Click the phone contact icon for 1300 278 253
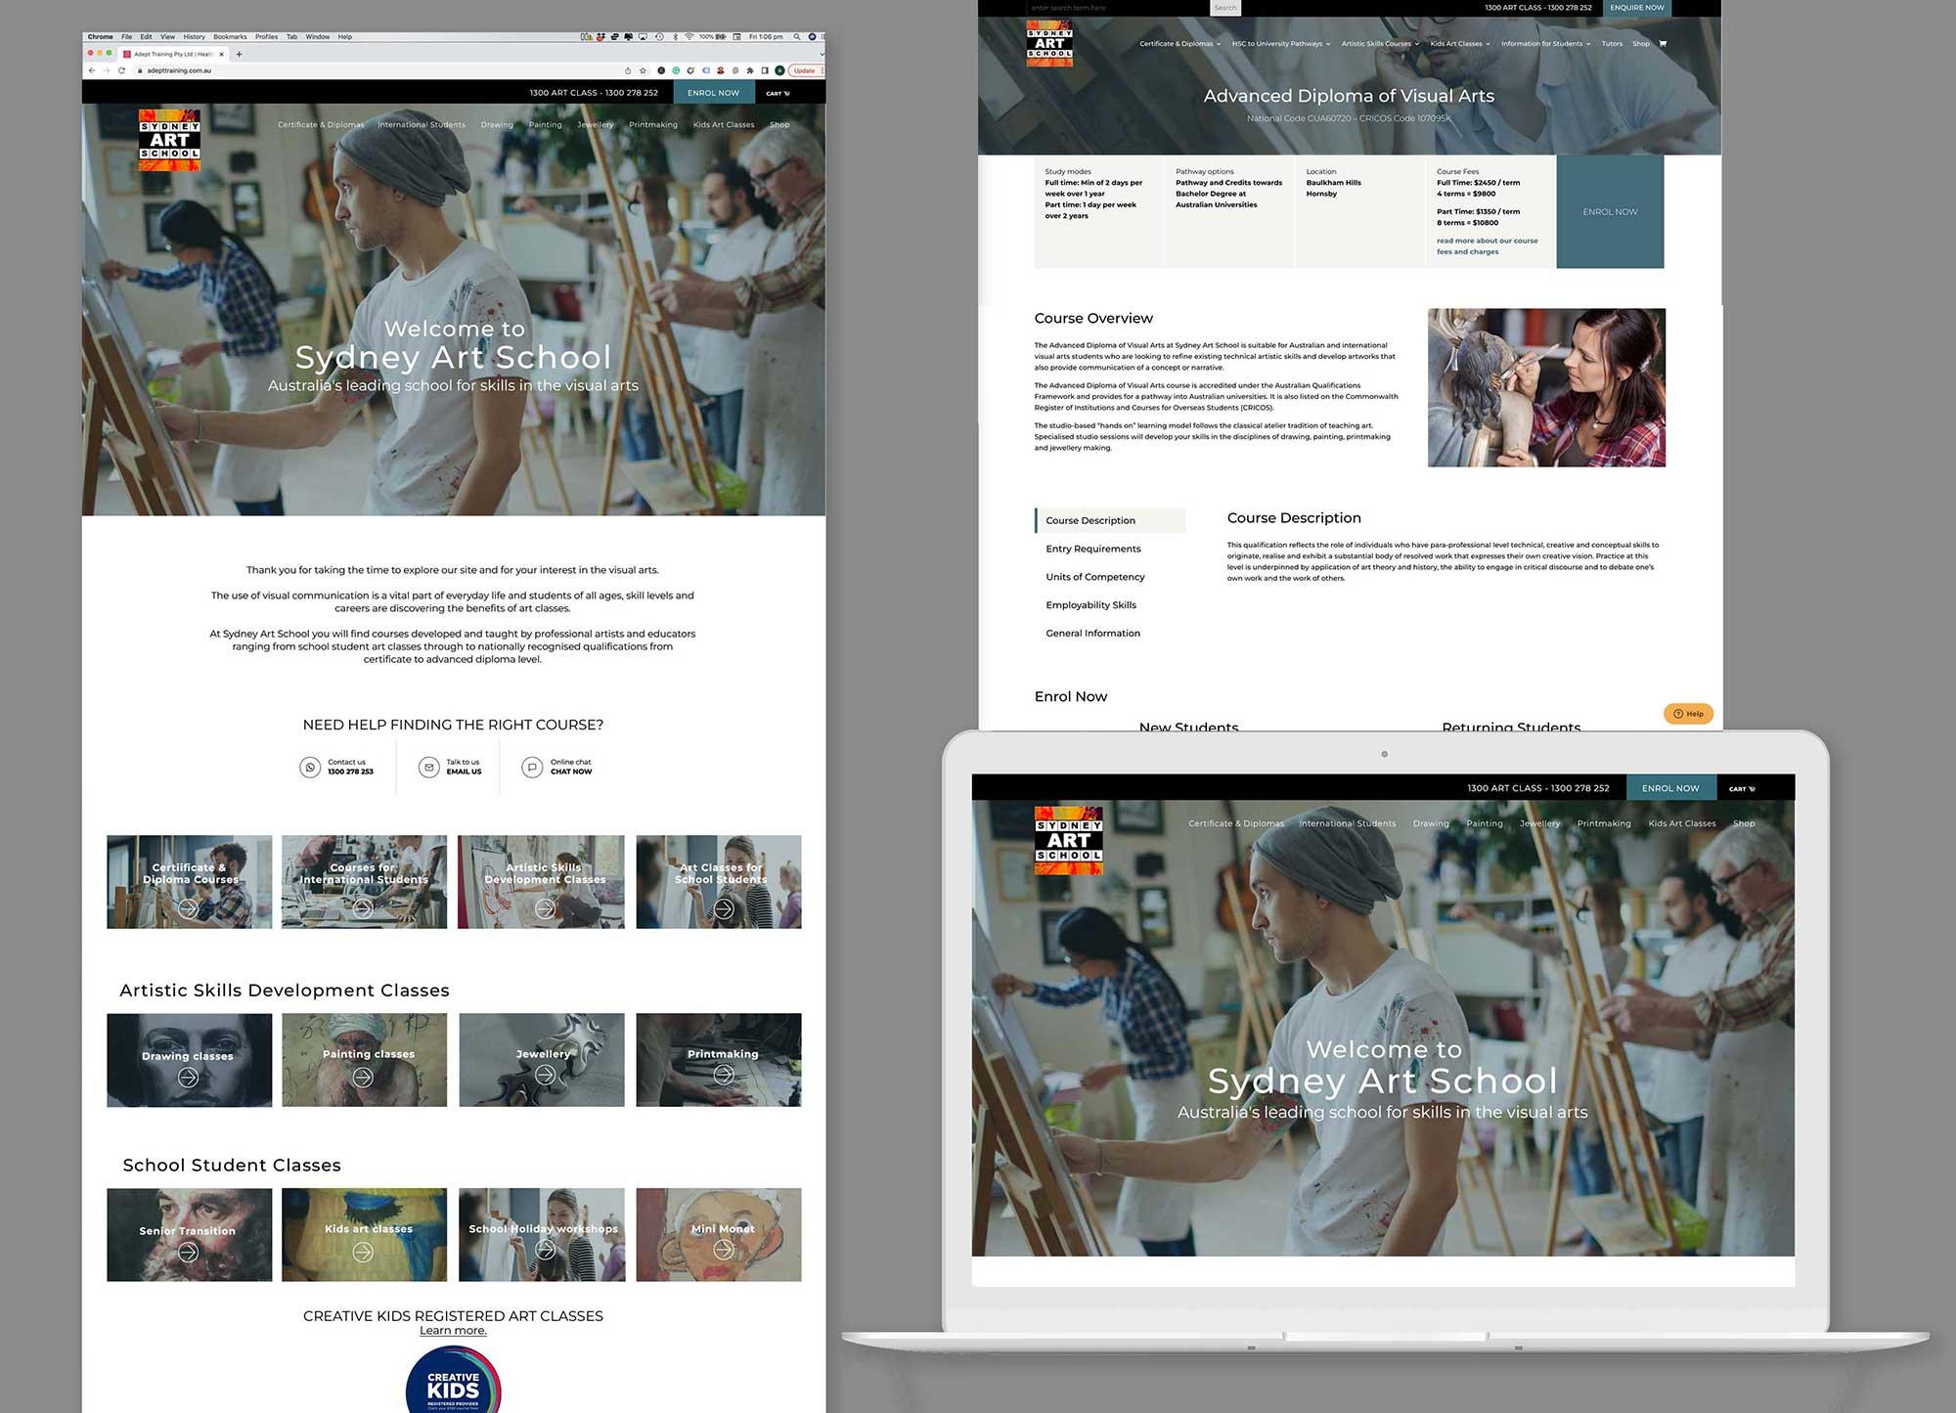The image size is (1956, 1413). pyautogui.click(x=310, y=768)
